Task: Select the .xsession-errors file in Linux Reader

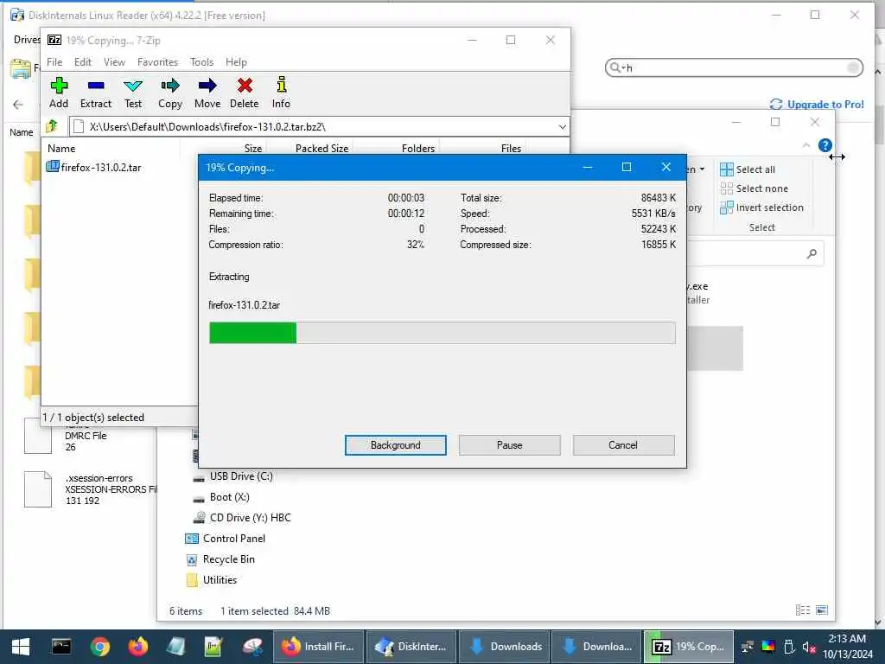Action: point(90,489)
